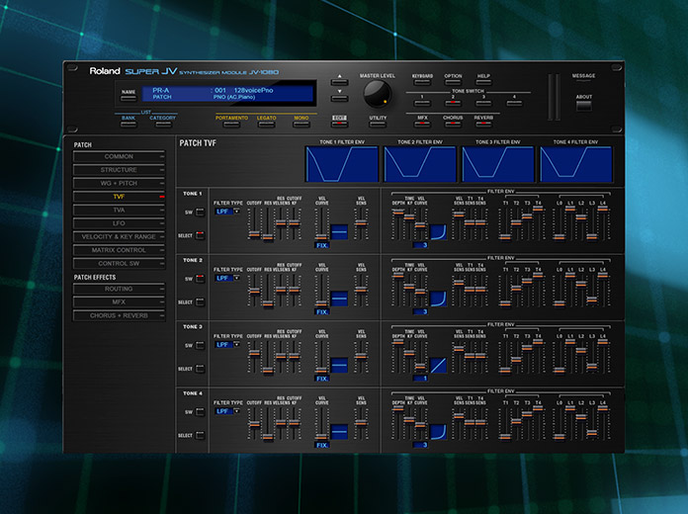Toggle the Tone 1 SW switch
This screenshot has width=688, height=514.
point(201,212)
